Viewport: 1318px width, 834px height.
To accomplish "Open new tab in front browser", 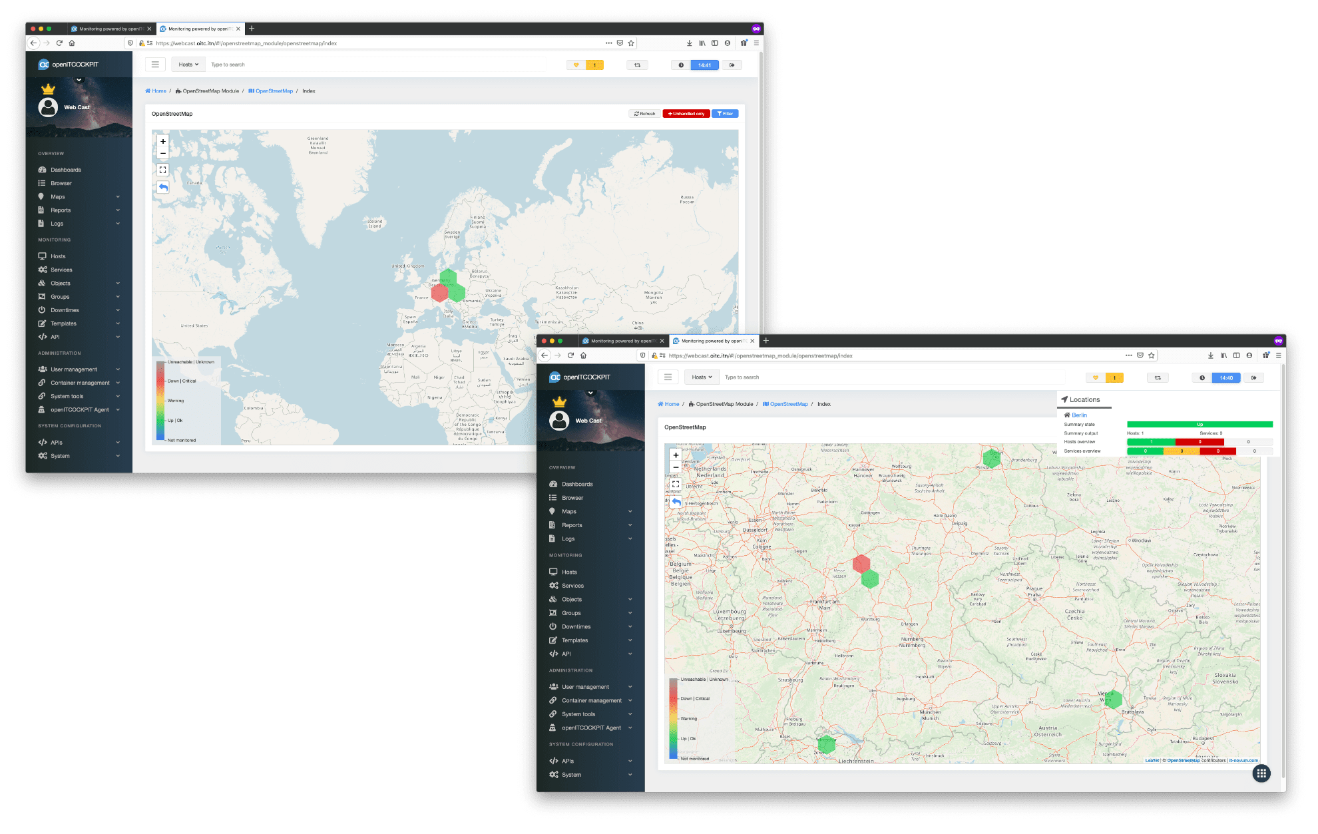I will [766, 341].
